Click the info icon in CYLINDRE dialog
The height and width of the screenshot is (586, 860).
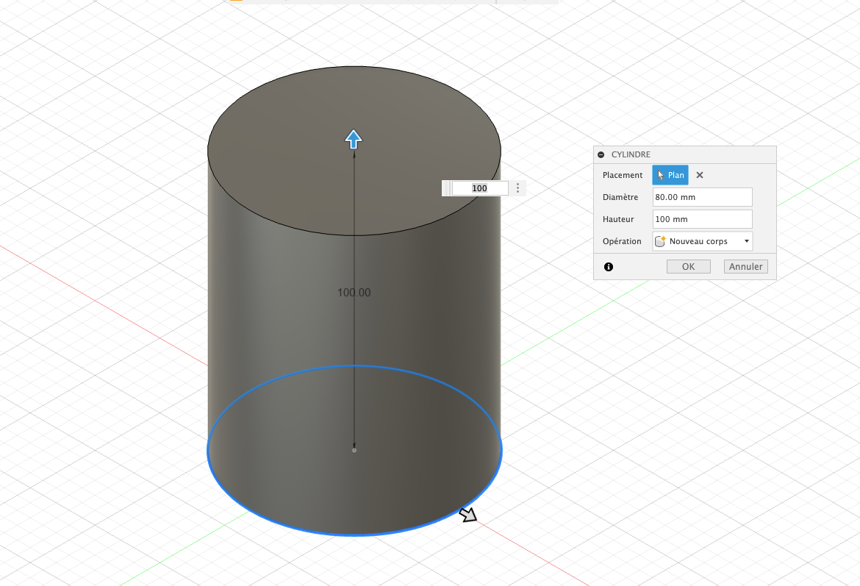(609, 267)
